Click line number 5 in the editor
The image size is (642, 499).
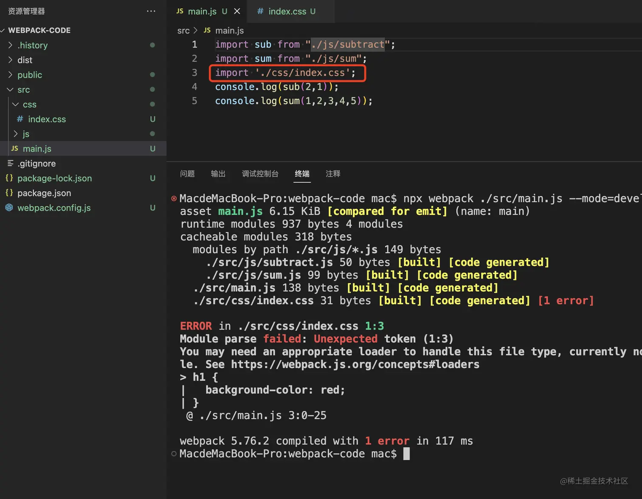(x=194, y=101)
